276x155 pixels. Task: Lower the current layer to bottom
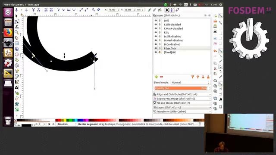coord(208,77)
